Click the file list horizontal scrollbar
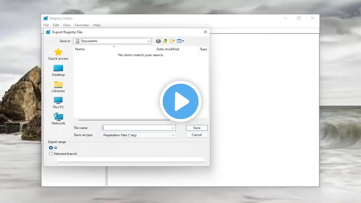 pyautogui.click(x=124, y=120)
